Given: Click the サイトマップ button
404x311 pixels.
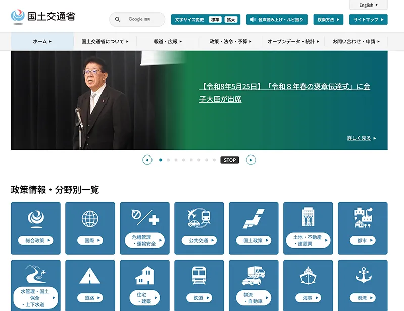Looking at the screenshot, I should point(369,20).
